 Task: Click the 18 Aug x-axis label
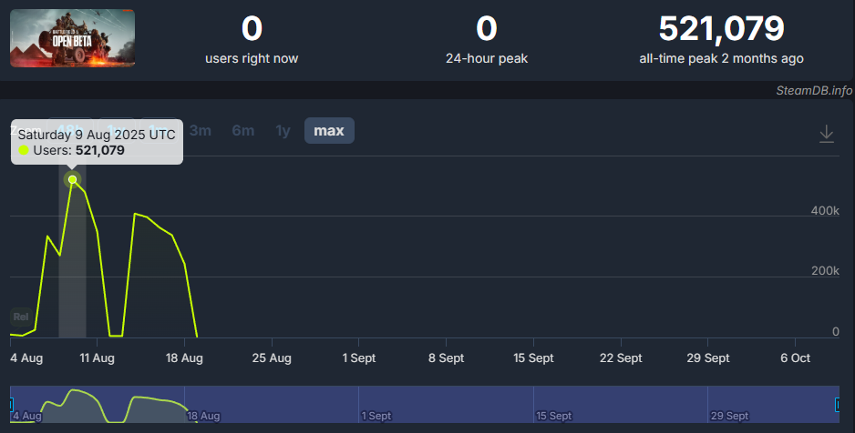tap(185, 358)
